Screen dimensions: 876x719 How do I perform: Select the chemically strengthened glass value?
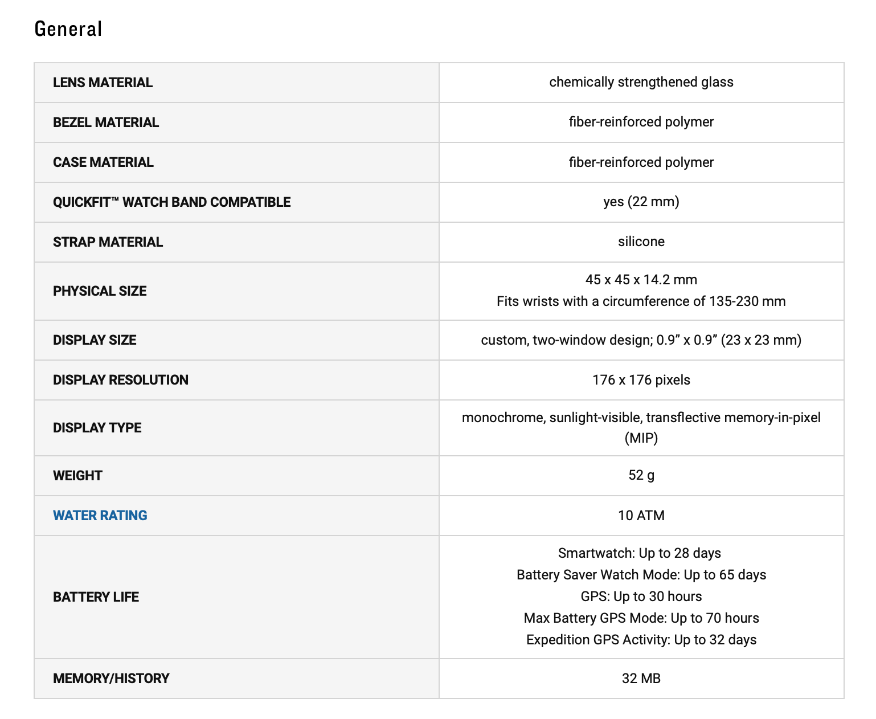641,82
